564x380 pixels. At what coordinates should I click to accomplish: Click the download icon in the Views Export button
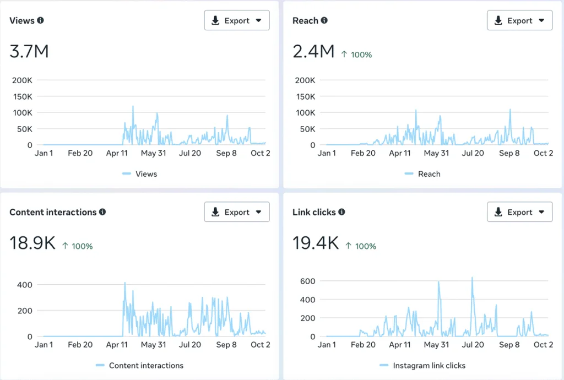215,20
